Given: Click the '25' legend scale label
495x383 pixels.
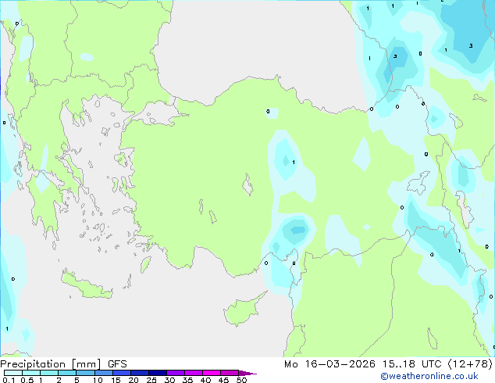Looking at the screenshot, I should pyautogui.click(x=151, y=380).
